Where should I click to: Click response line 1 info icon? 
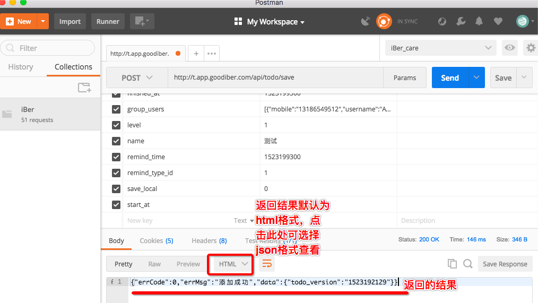point(112,282)
